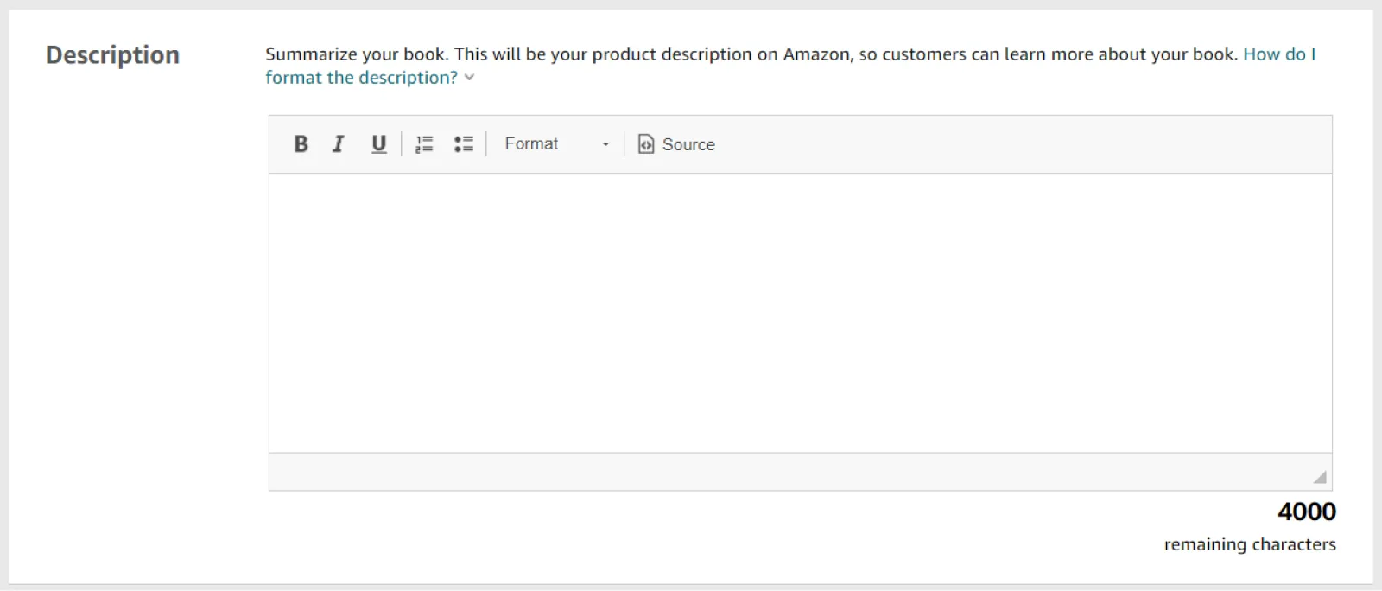
Task: Open 'How do I format the description?' link
Action: (361, 78)
